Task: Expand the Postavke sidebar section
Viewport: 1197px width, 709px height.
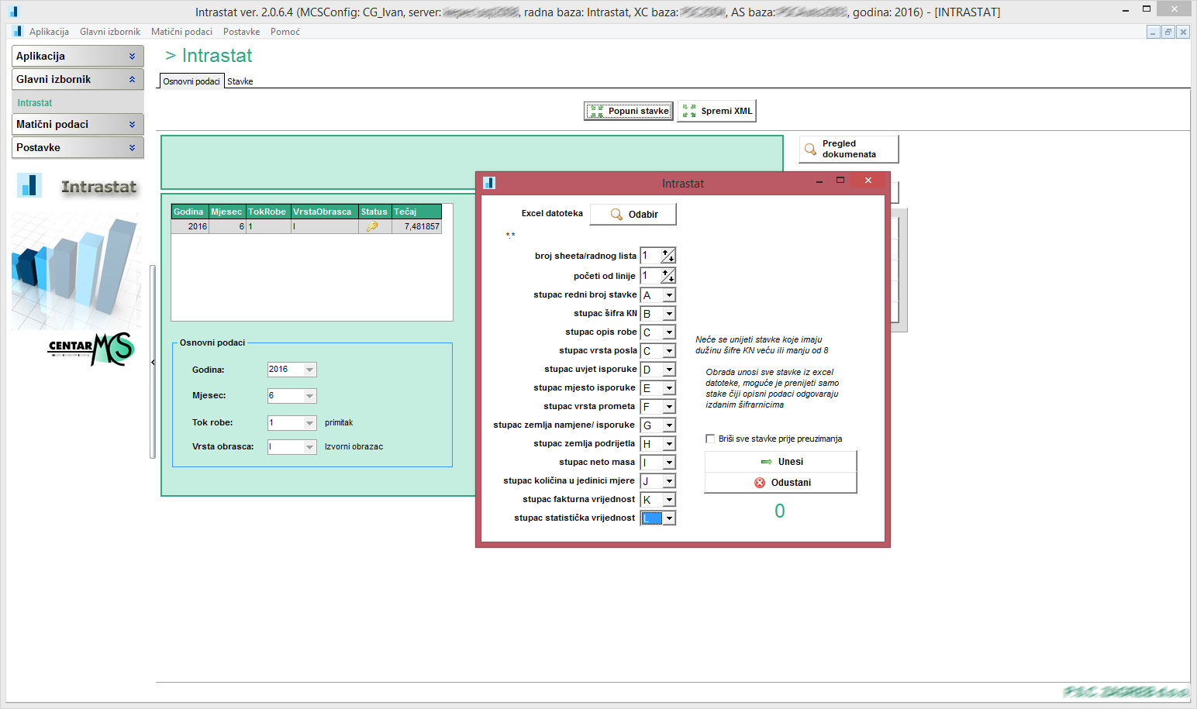Action: click(x=78, y=147)
